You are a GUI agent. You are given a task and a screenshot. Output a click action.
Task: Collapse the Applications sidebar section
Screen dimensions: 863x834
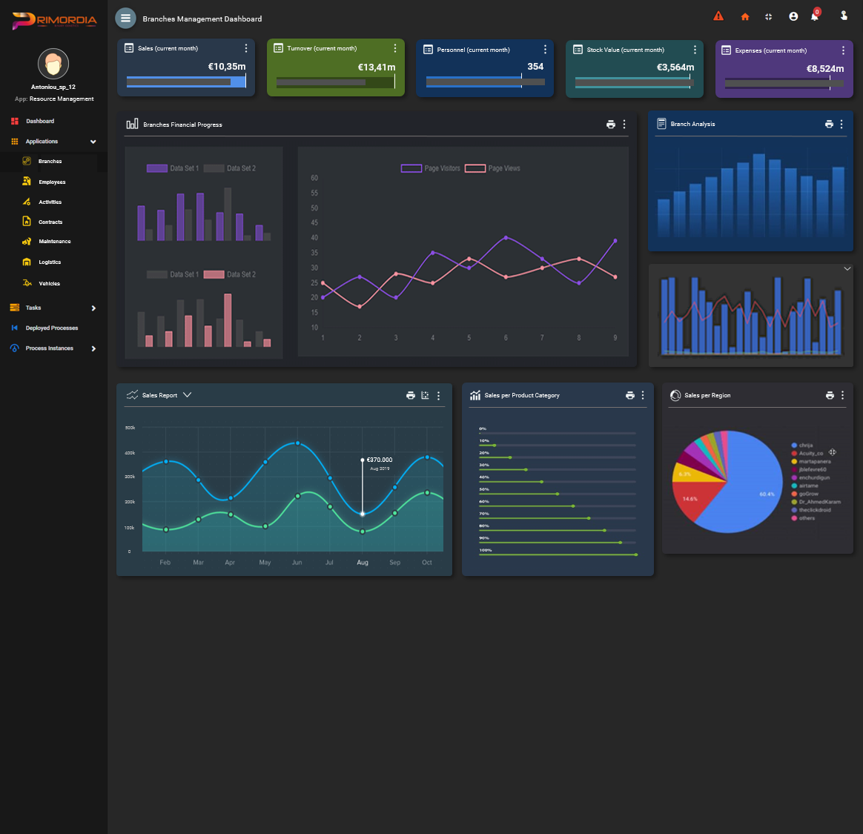click(x=93, y=142)
